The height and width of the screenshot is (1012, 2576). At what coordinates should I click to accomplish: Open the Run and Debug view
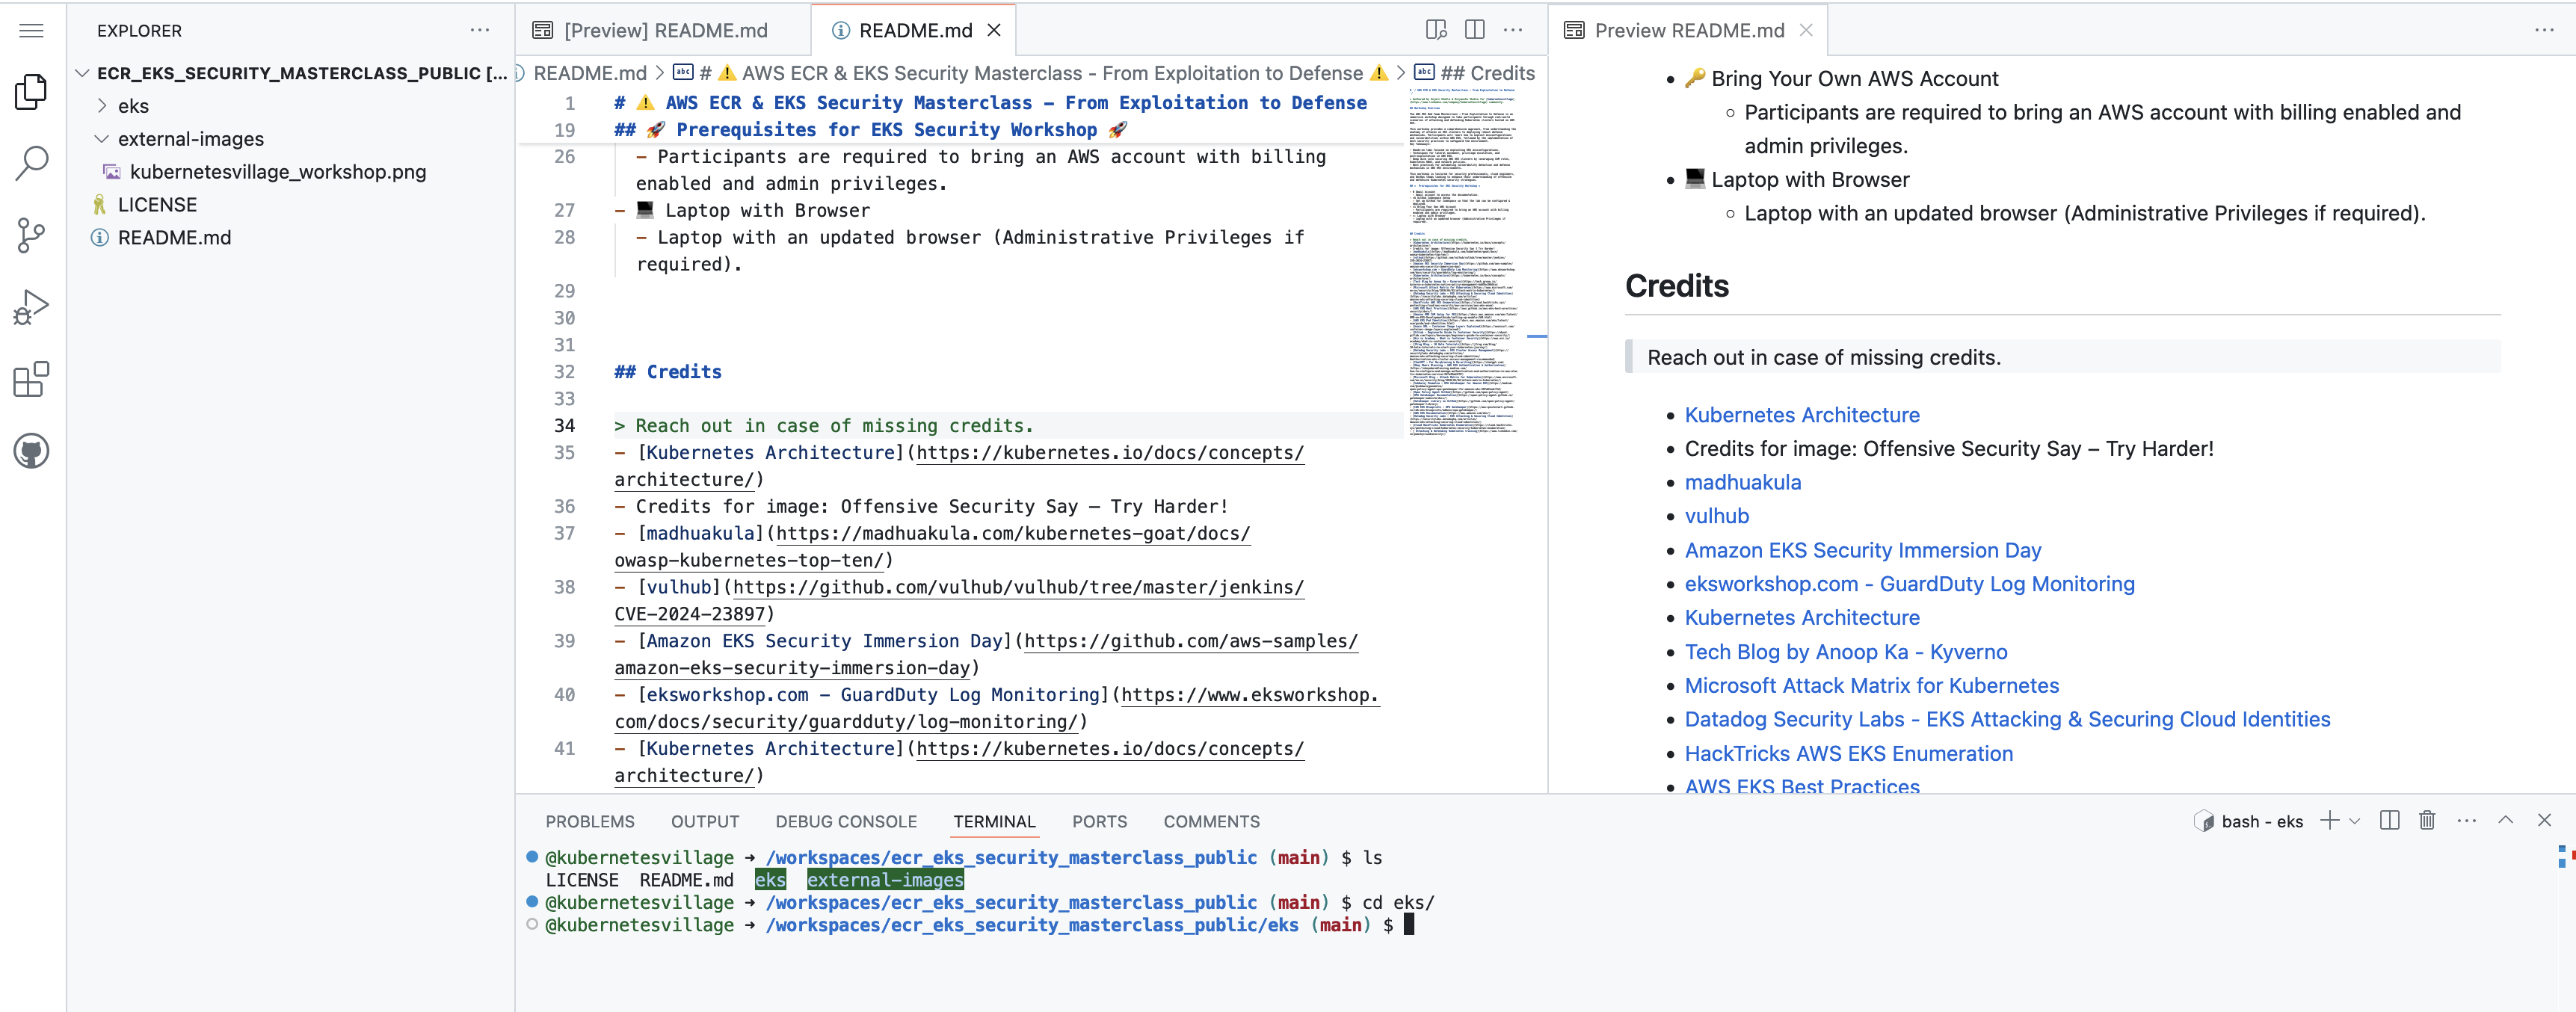click(x=31, y=307)
